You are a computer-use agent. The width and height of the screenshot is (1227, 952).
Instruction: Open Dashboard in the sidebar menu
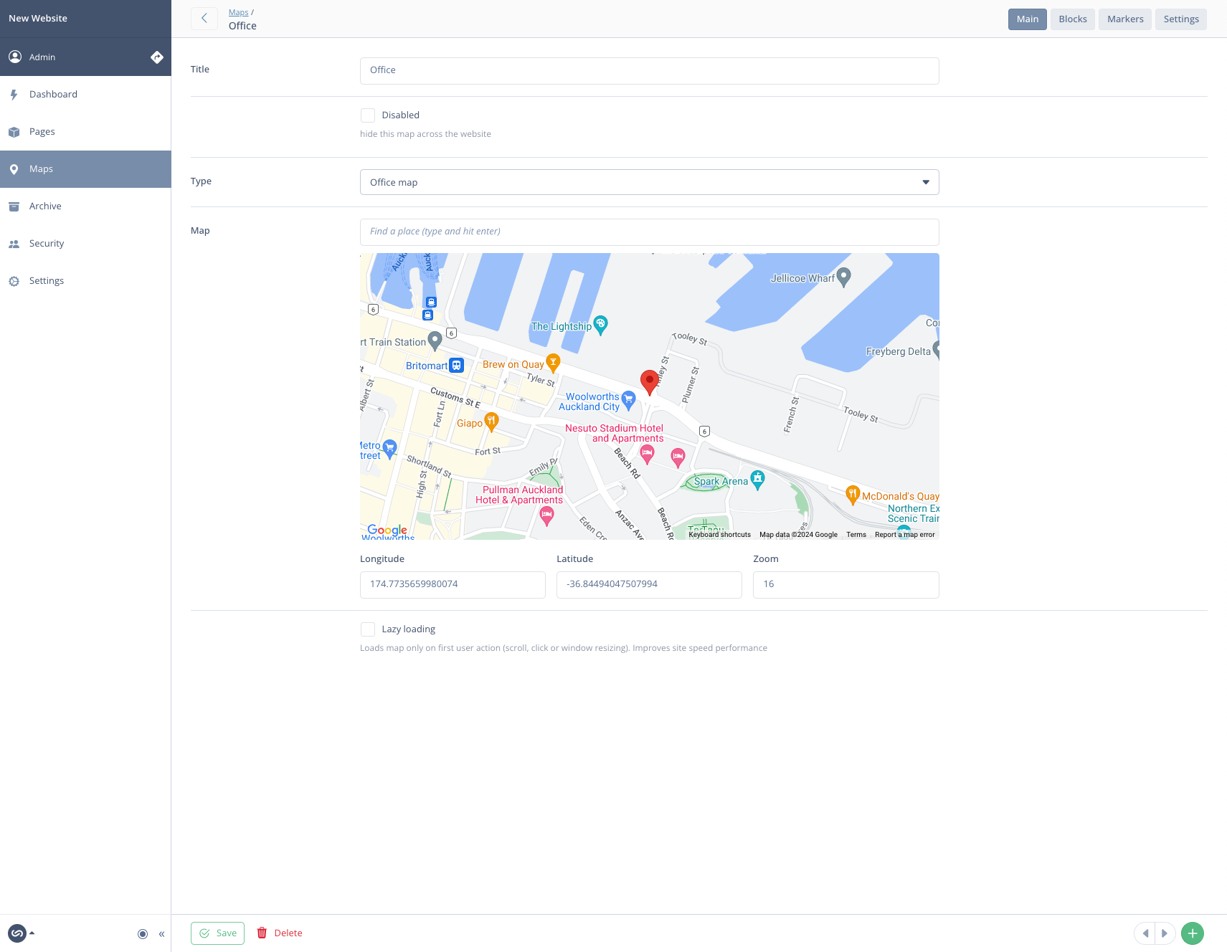tap(85, 95)
